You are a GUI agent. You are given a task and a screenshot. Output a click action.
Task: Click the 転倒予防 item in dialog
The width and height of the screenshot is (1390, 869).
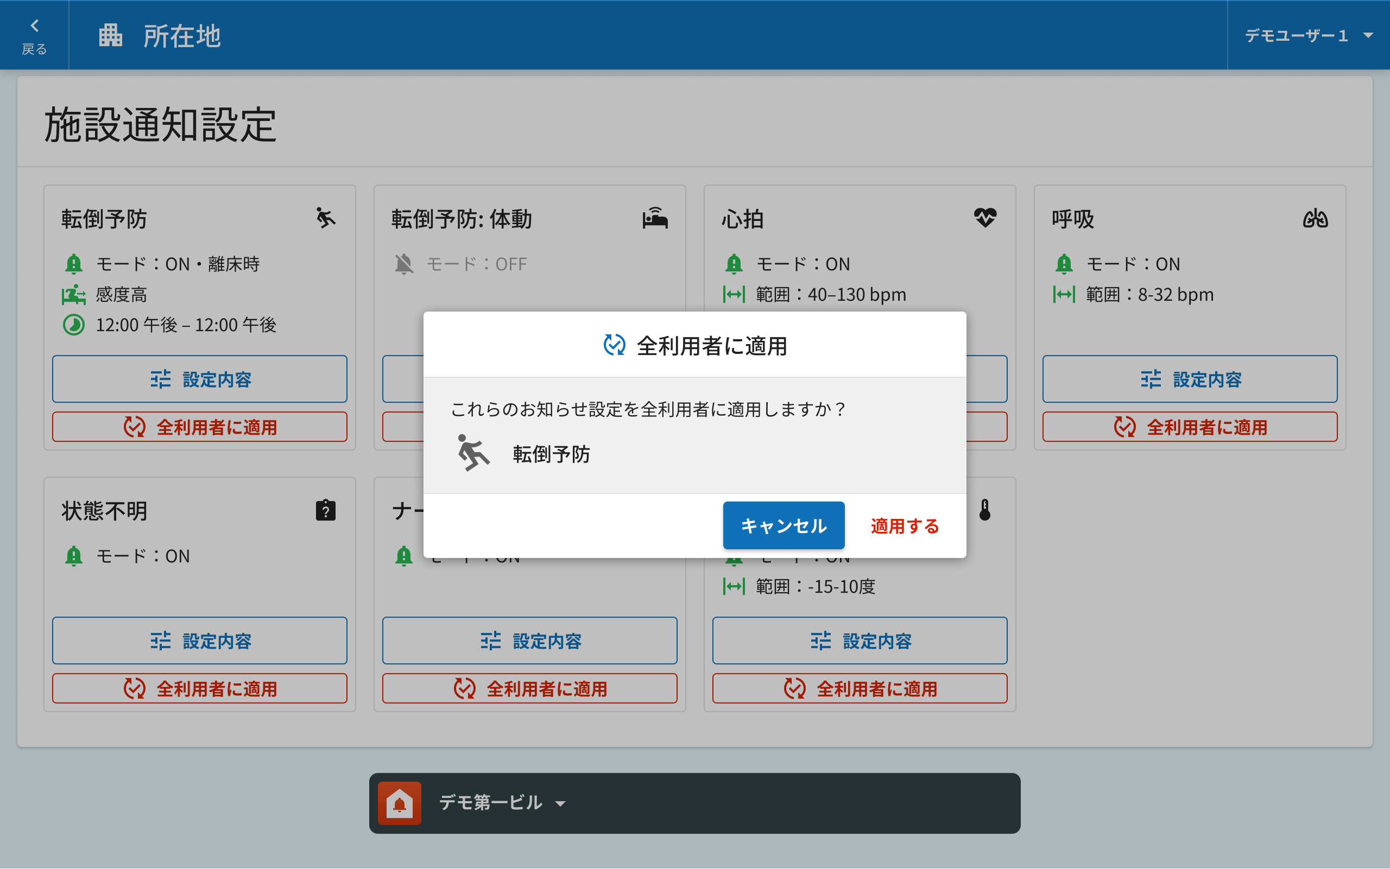point(551,454)
